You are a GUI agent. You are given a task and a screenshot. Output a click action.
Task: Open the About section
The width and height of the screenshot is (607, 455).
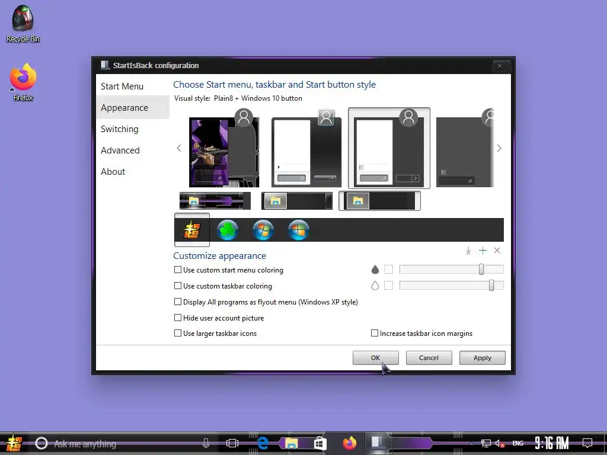click(132, 171)
